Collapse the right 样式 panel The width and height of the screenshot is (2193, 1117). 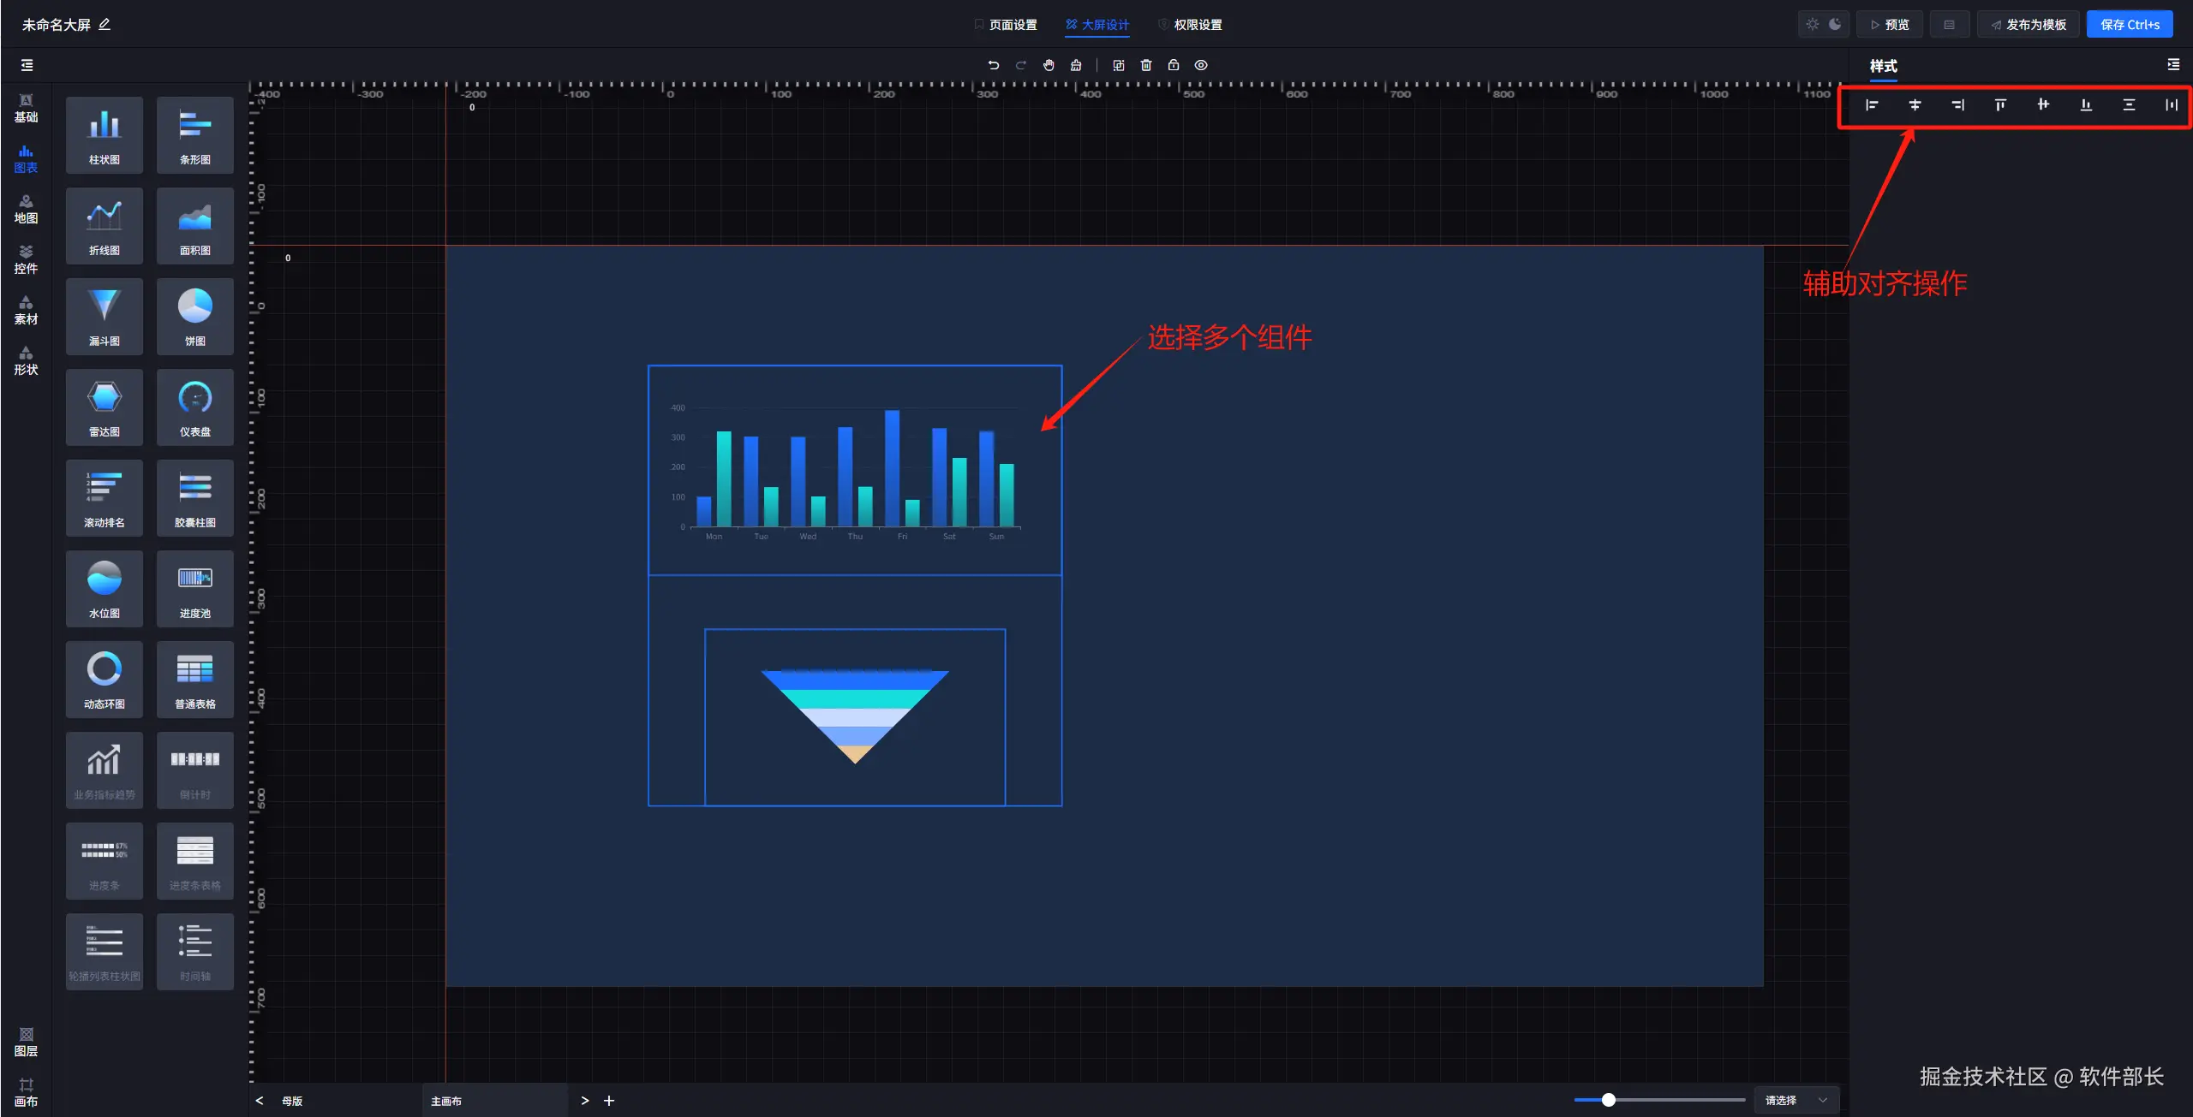pos(2173,65)
